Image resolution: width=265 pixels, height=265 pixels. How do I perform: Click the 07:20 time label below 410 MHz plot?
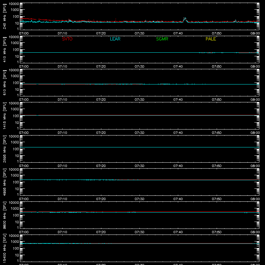tap(101, 67)
